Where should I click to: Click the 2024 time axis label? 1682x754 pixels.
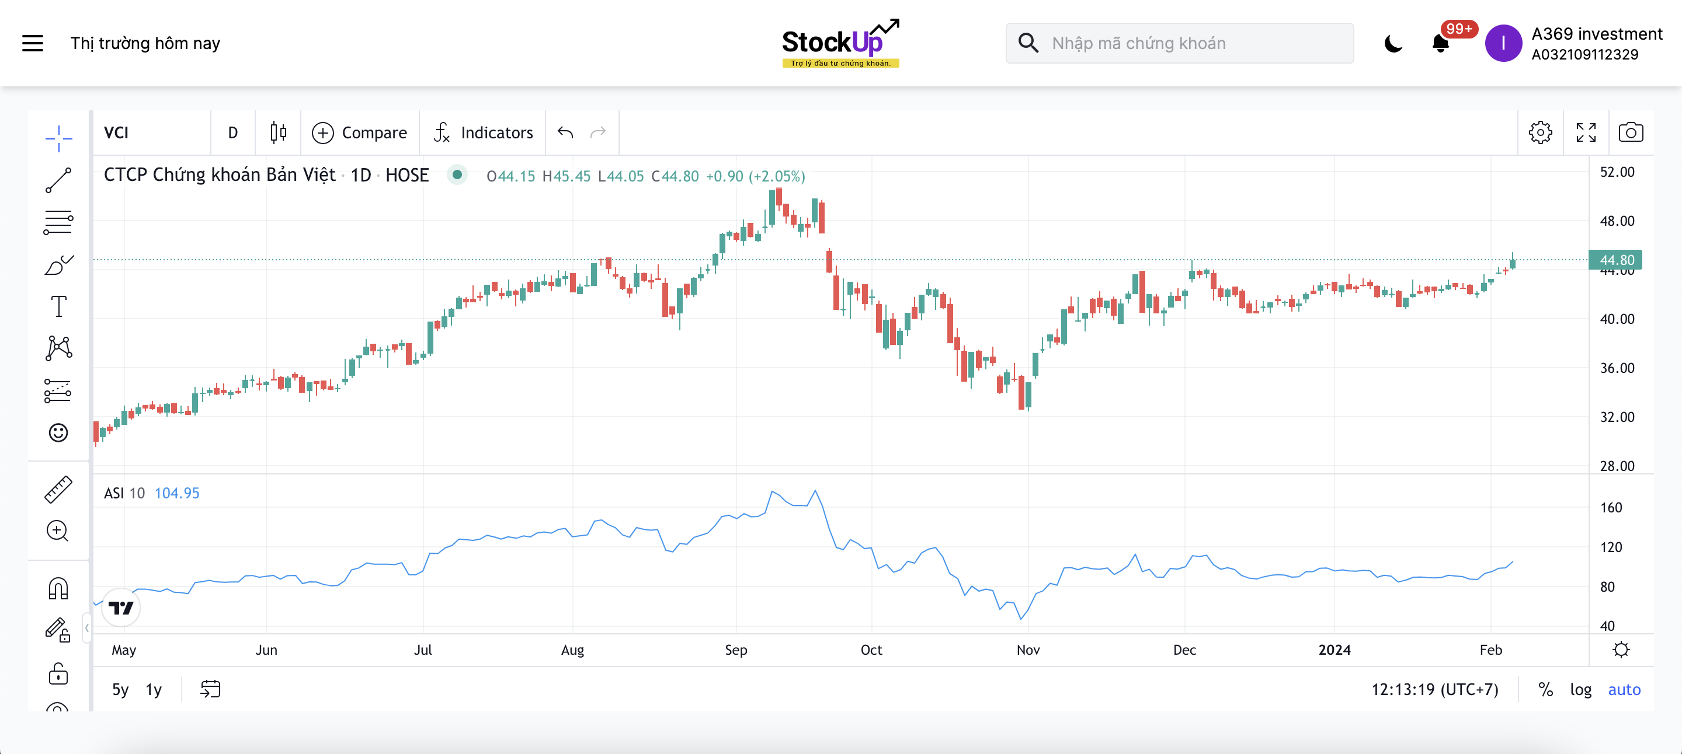(x=1334, y=650)
